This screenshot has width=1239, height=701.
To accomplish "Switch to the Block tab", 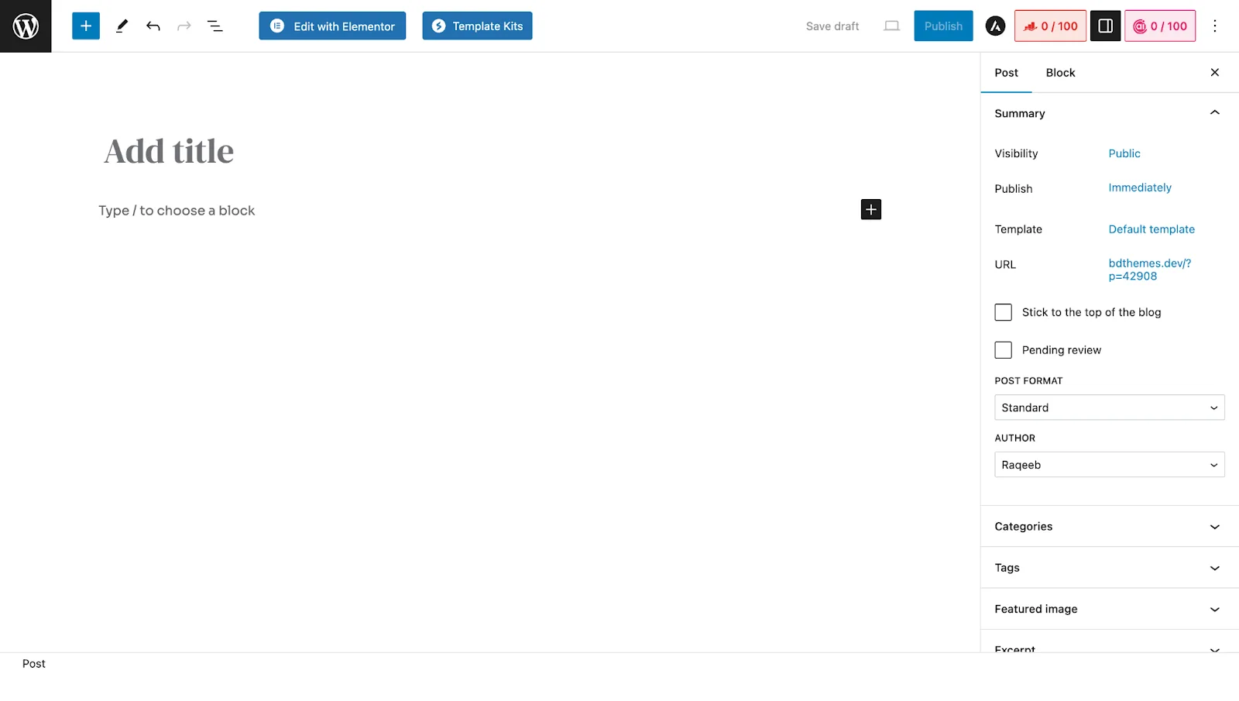I will point(1060,73).
